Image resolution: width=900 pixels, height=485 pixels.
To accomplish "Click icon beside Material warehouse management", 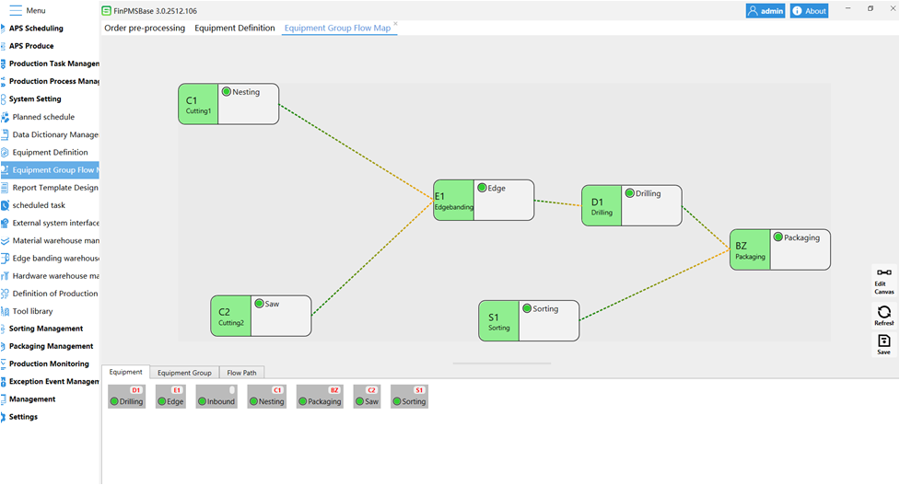I will pos(5,241).
